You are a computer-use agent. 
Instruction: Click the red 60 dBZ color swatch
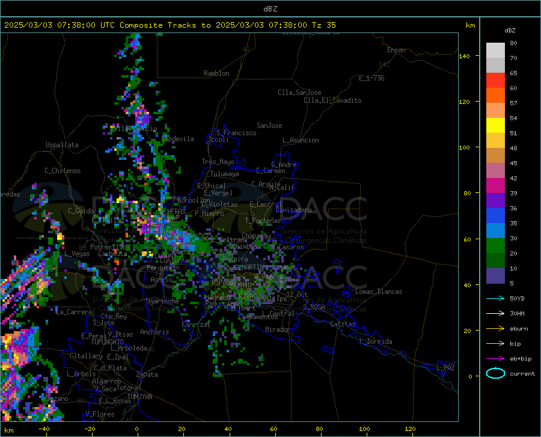coord(495,80)
